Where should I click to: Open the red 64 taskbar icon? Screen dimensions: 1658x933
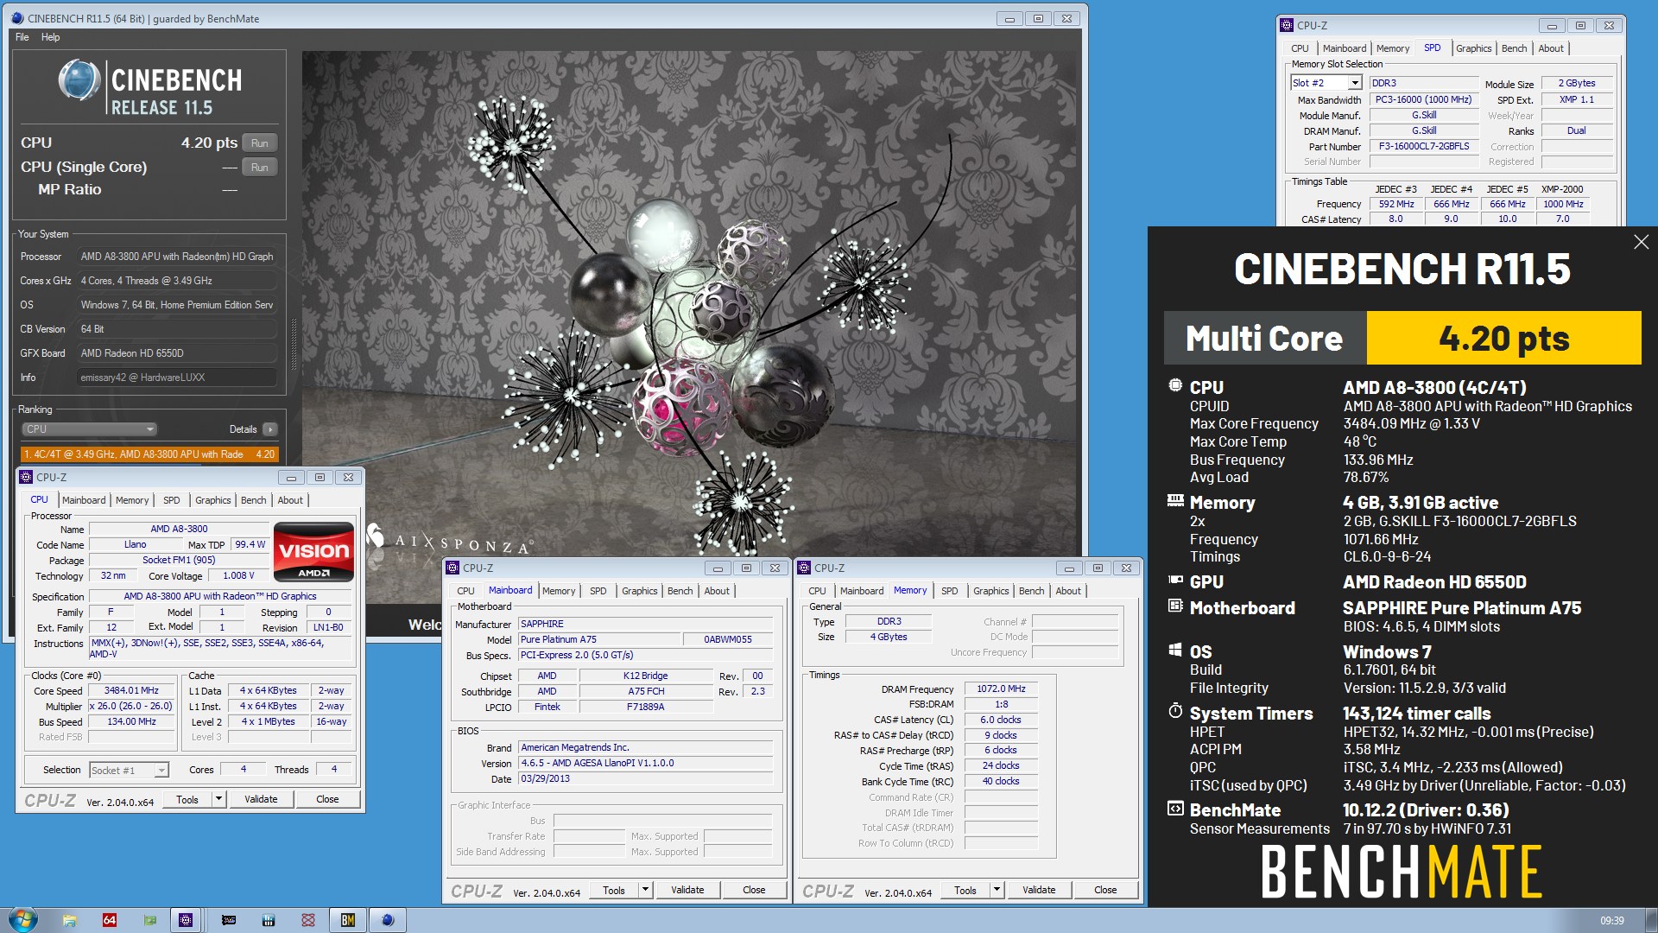coord(110,920)
